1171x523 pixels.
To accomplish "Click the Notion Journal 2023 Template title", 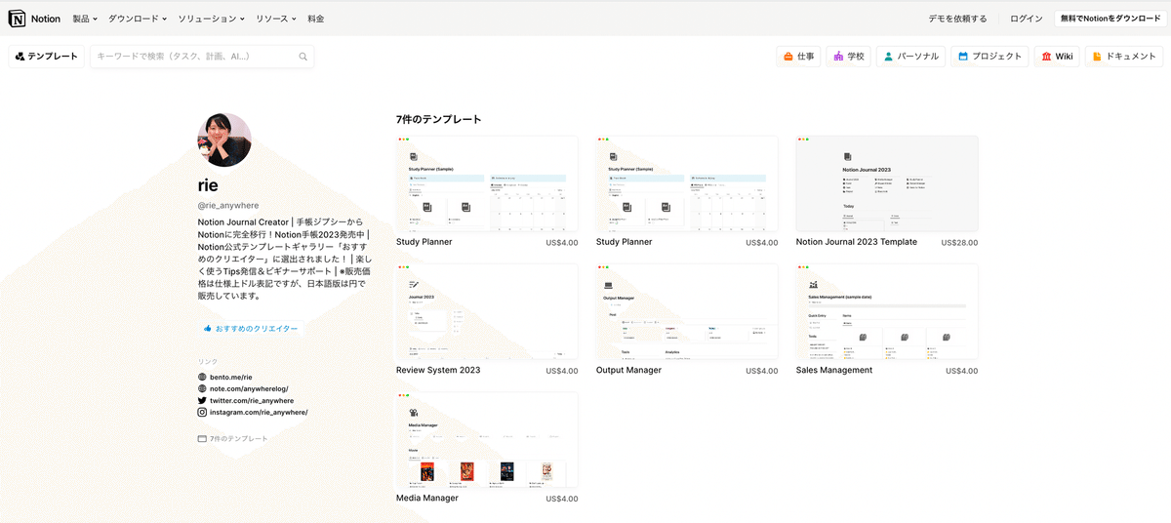I will point(857,242).
